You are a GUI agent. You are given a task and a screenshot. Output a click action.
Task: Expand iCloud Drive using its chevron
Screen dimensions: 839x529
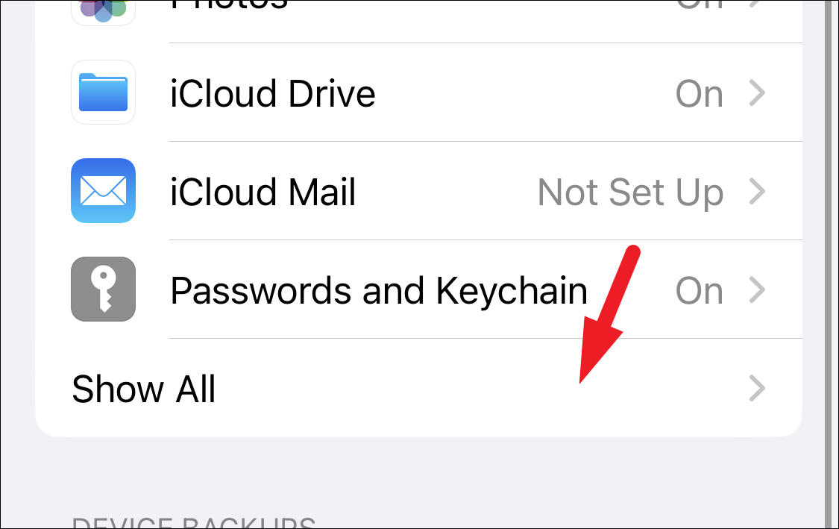coord(757,93)
